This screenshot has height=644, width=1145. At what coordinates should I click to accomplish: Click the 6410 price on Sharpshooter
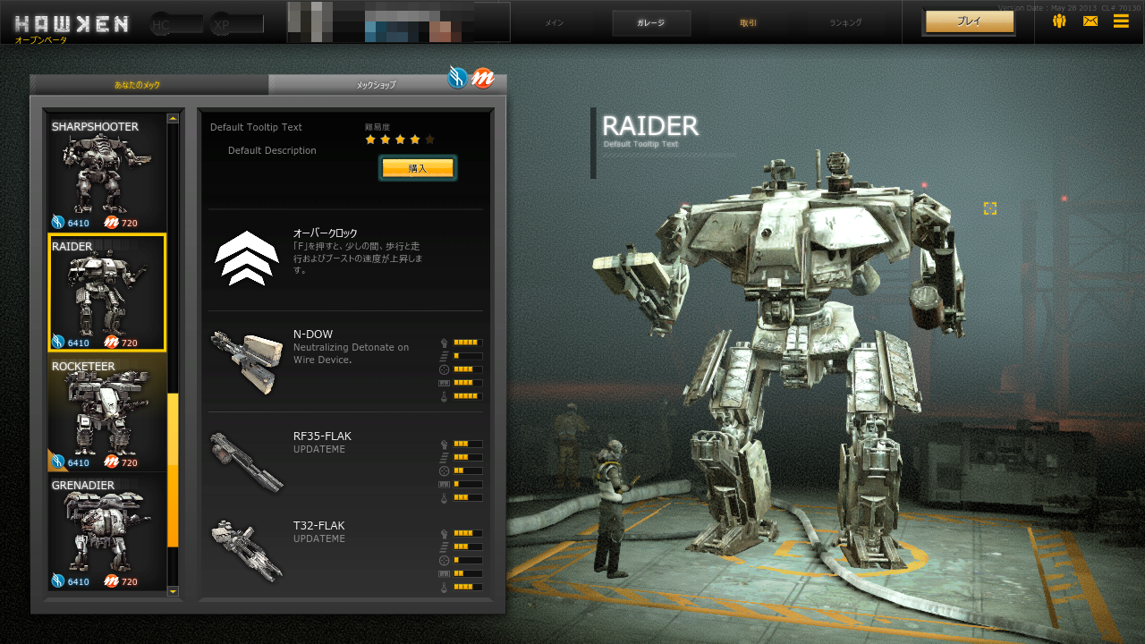tap(79, 223)
